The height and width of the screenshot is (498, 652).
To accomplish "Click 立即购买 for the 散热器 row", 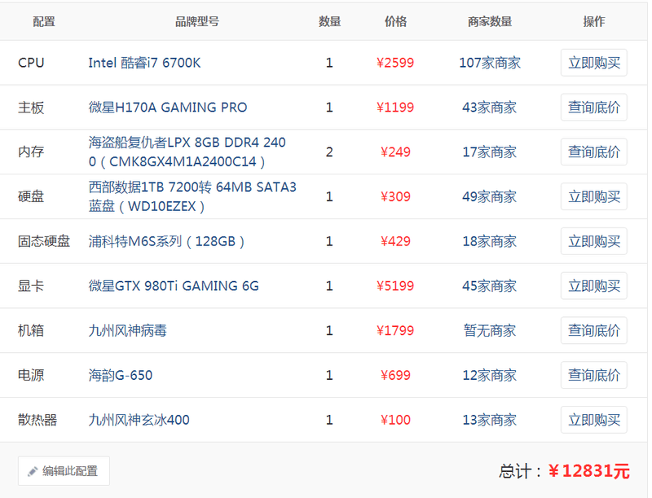I will pos(594,420).
